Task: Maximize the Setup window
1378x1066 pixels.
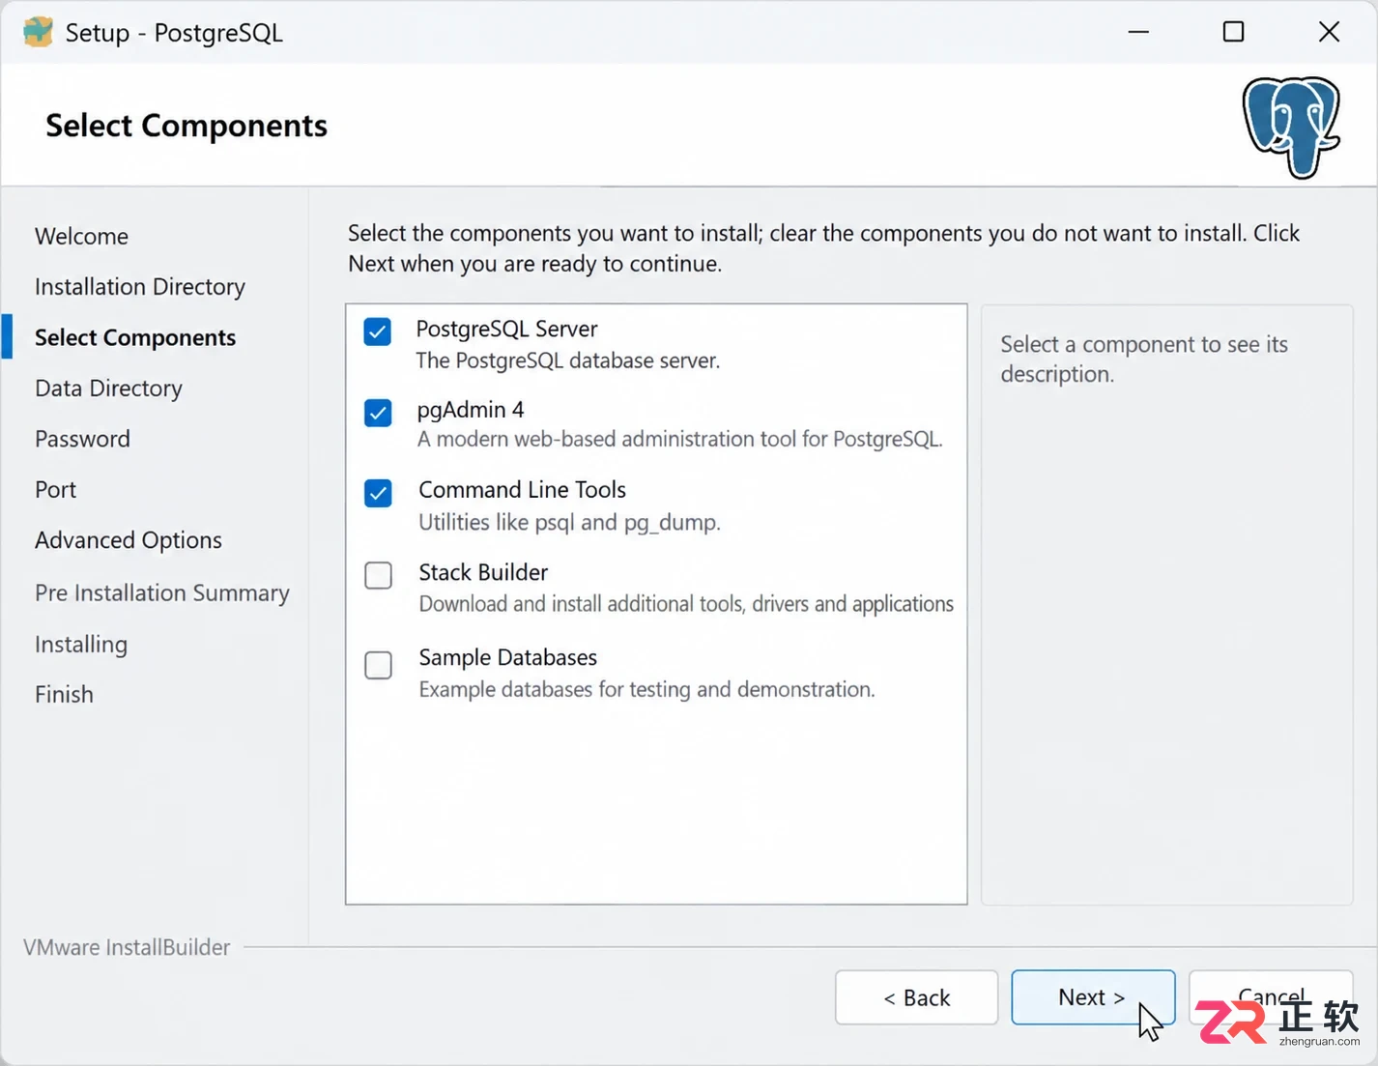Action: pyautogui.click(x=1233, y=32)
